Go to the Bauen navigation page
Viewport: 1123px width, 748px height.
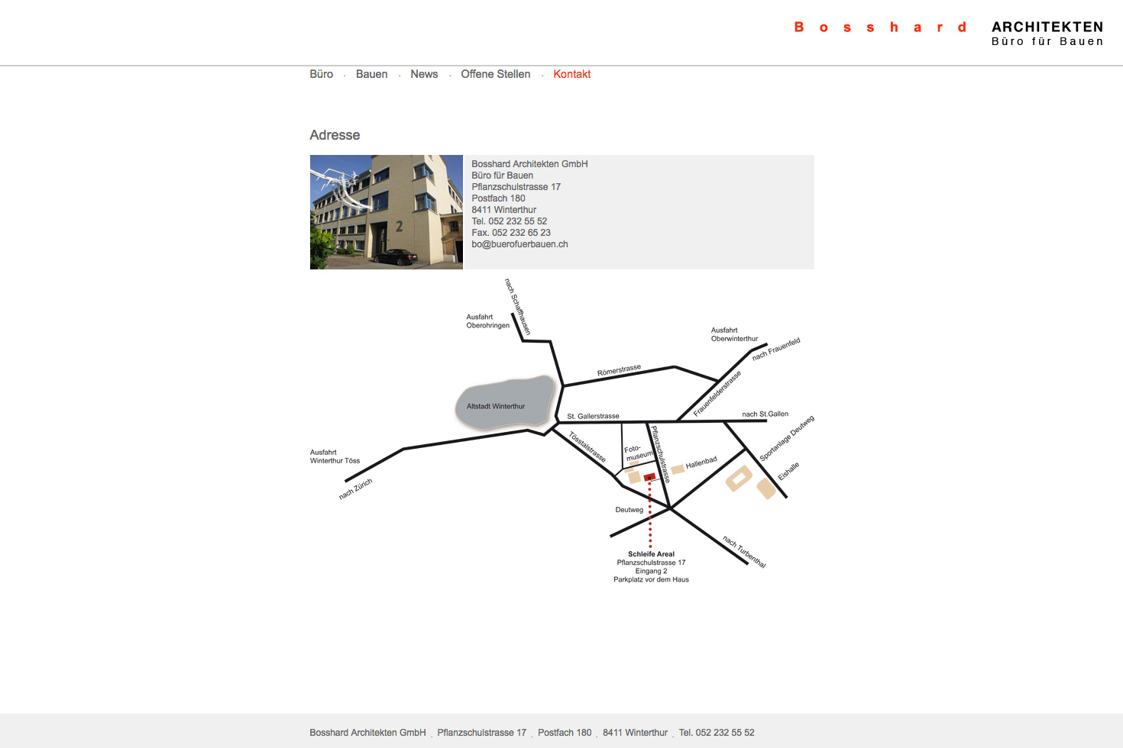pos(371,74)
